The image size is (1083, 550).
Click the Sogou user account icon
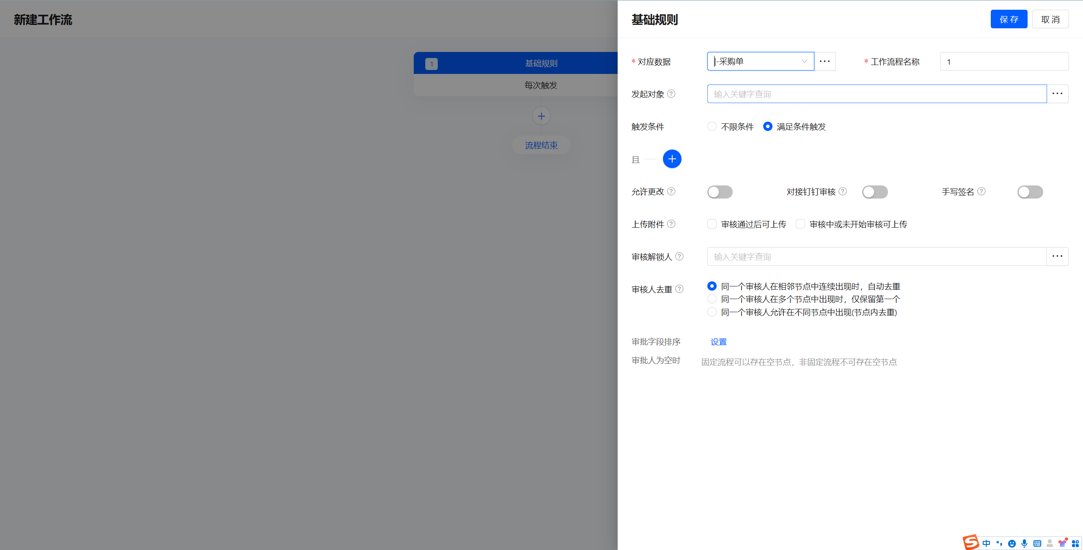point(1050,544)
